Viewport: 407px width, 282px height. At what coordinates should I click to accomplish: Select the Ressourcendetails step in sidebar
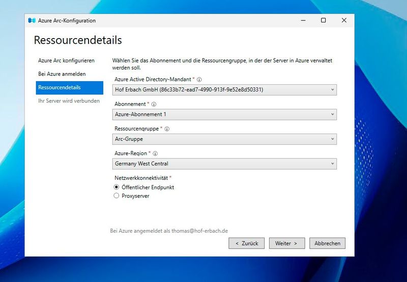coord(70,87)
